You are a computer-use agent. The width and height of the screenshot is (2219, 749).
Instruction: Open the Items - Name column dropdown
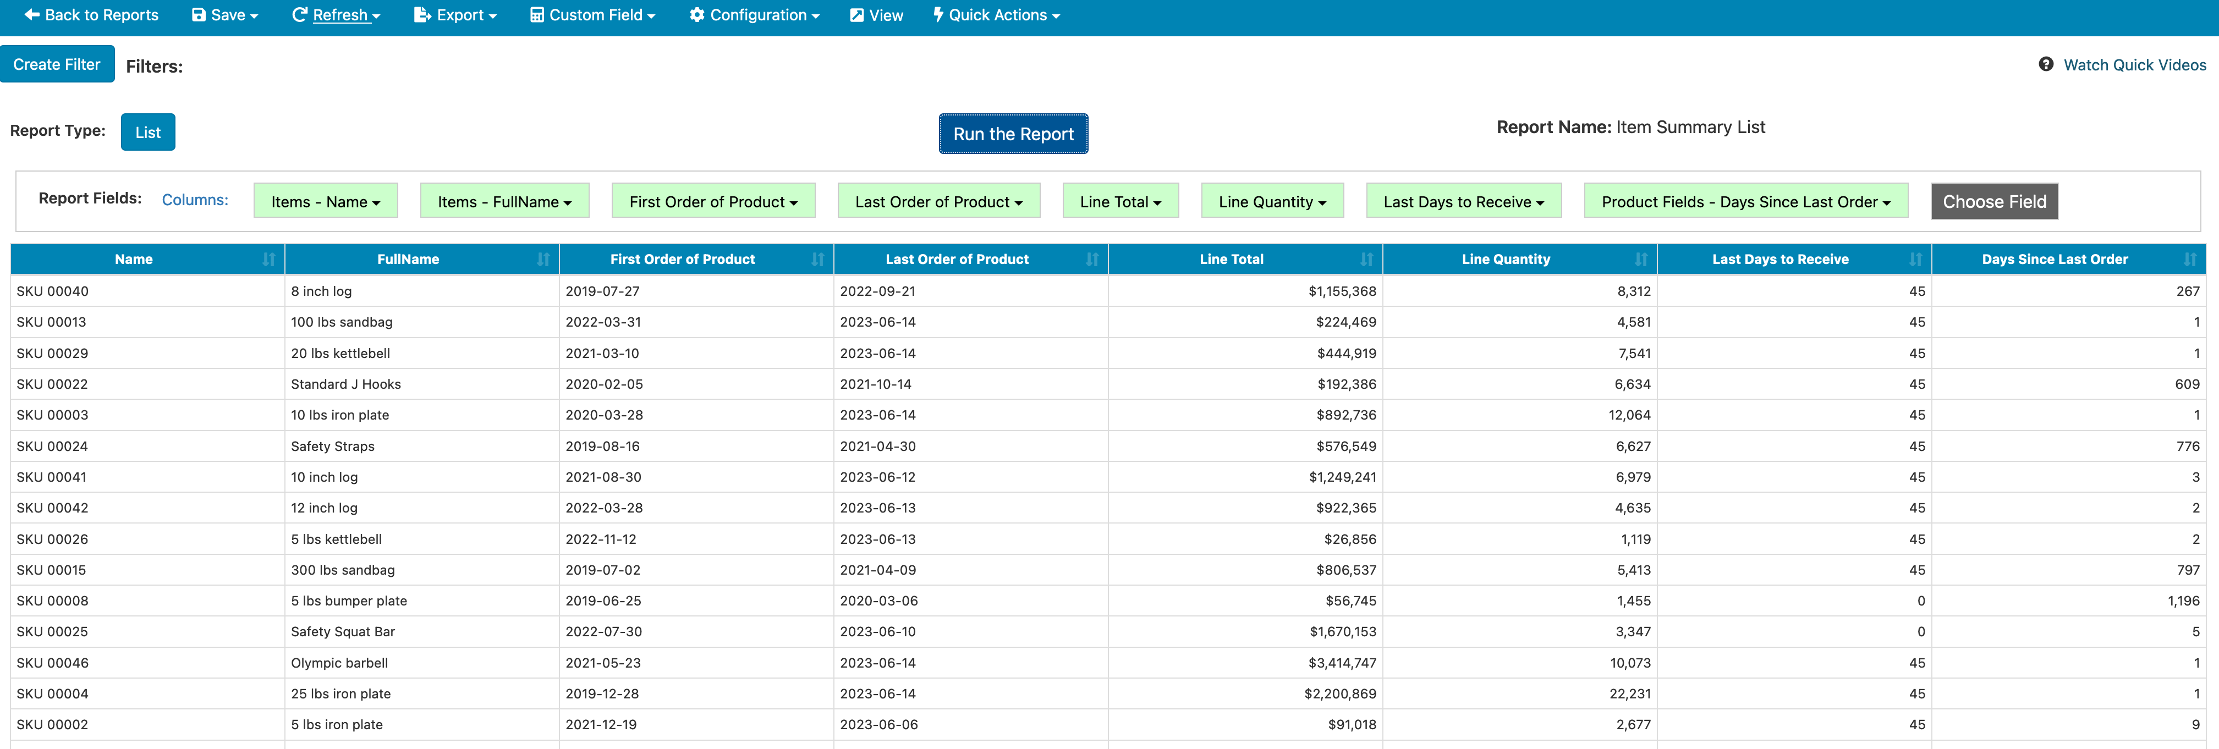point(326,201)
